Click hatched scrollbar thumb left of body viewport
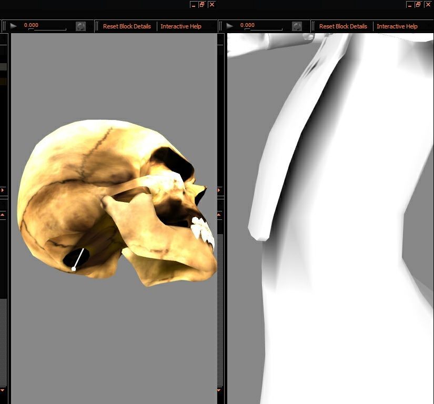The height and width of the screenshot is (404, 434). click(x=220, y=310)
